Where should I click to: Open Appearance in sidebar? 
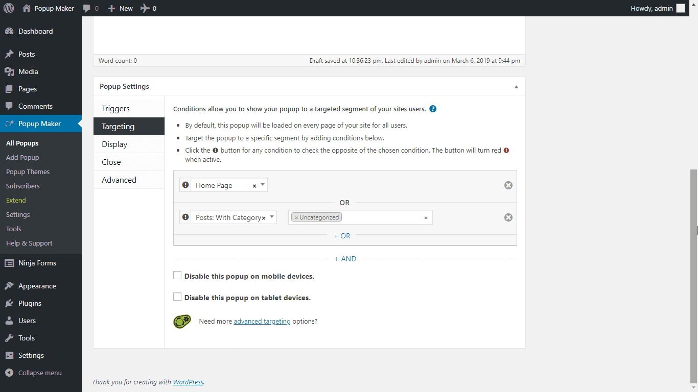pyautogui.click(x=41, y=286)
